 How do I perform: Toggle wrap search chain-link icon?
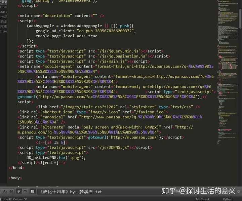coord(19,192)
